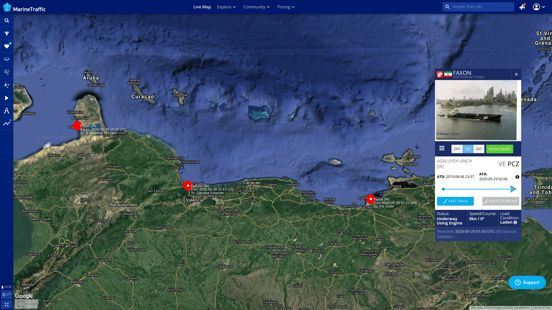The height and width of the screenshot is (310, 552).
Task: Show ATA info icon
Action: (x=517, y=177)
